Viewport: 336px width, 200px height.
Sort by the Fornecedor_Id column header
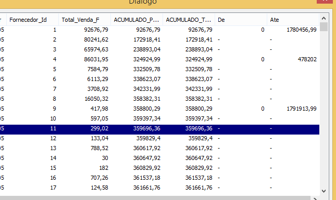click(33, 20)
